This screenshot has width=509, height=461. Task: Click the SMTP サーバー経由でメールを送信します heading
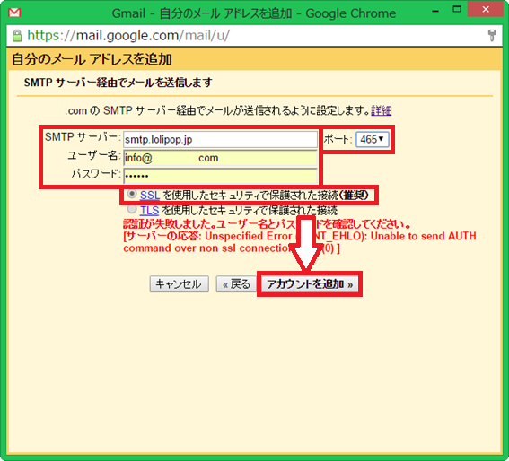click(x=118, y=83)
